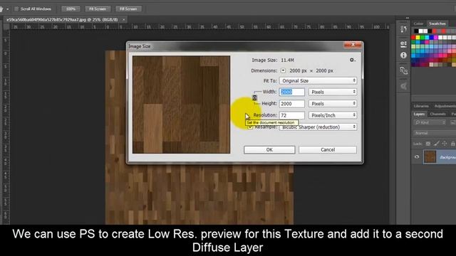Click the Fit Screen button

click(x=98, y=9)
